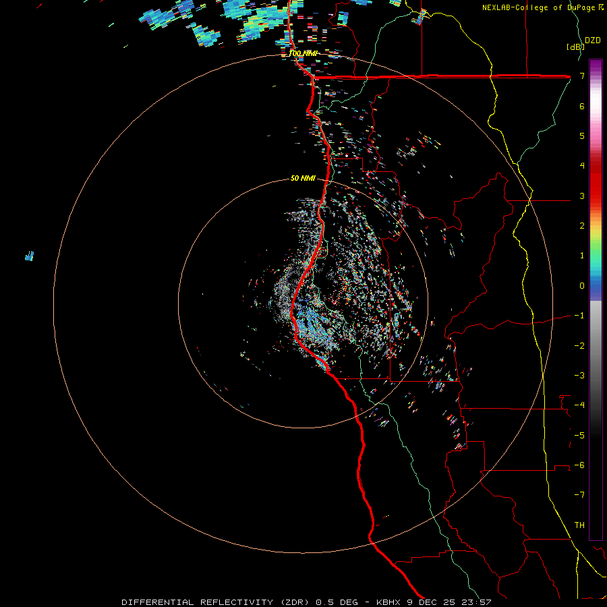The image size is (607, 607).
Task: Click the "(ZDR)" abbreviation in the caption
Action: click(293, 602)
